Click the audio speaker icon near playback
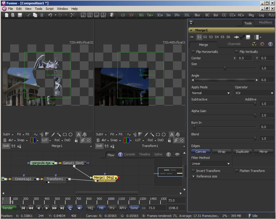Image resolution: width=276 pixels, height=219 pixels. click(x=79, y=208)
